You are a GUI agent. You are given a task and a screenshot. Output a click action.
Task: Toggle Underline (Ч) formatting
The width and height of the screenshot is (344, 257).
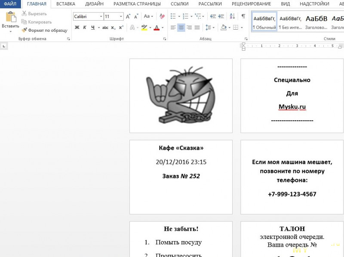93,28
